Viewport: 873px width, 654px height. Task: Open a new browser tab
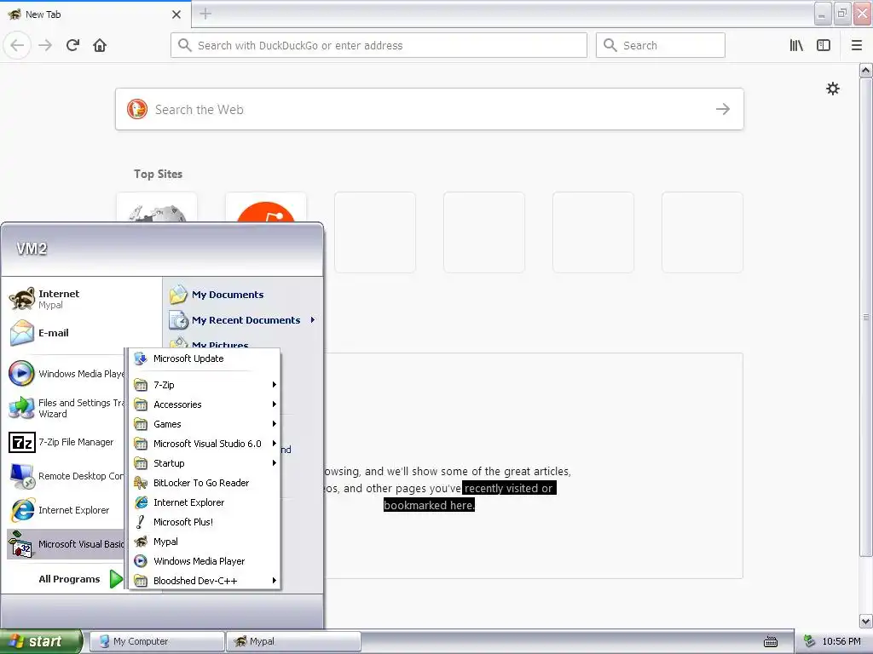point(205,14)
